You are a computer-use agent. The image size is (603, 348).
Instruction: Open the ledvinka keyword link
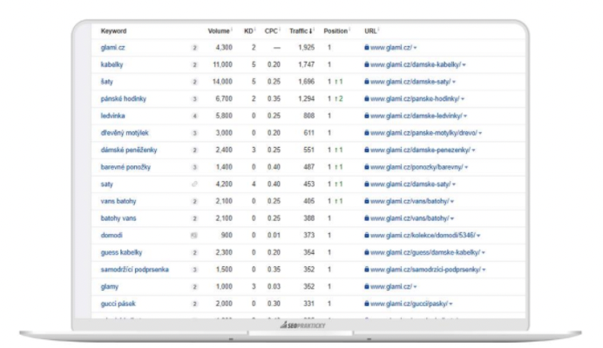tap(112, 116)
